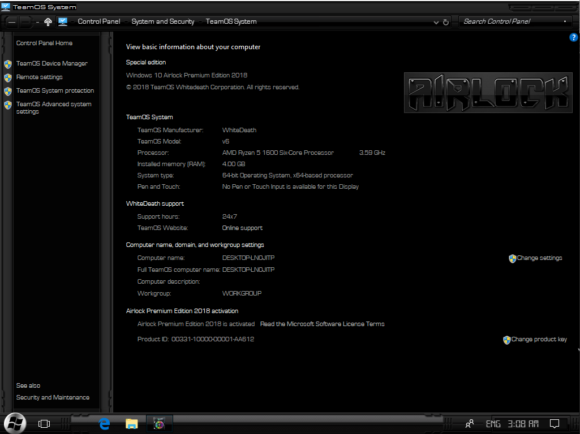Click Control Panel in the breadcrumb

[x=99, y=21]
